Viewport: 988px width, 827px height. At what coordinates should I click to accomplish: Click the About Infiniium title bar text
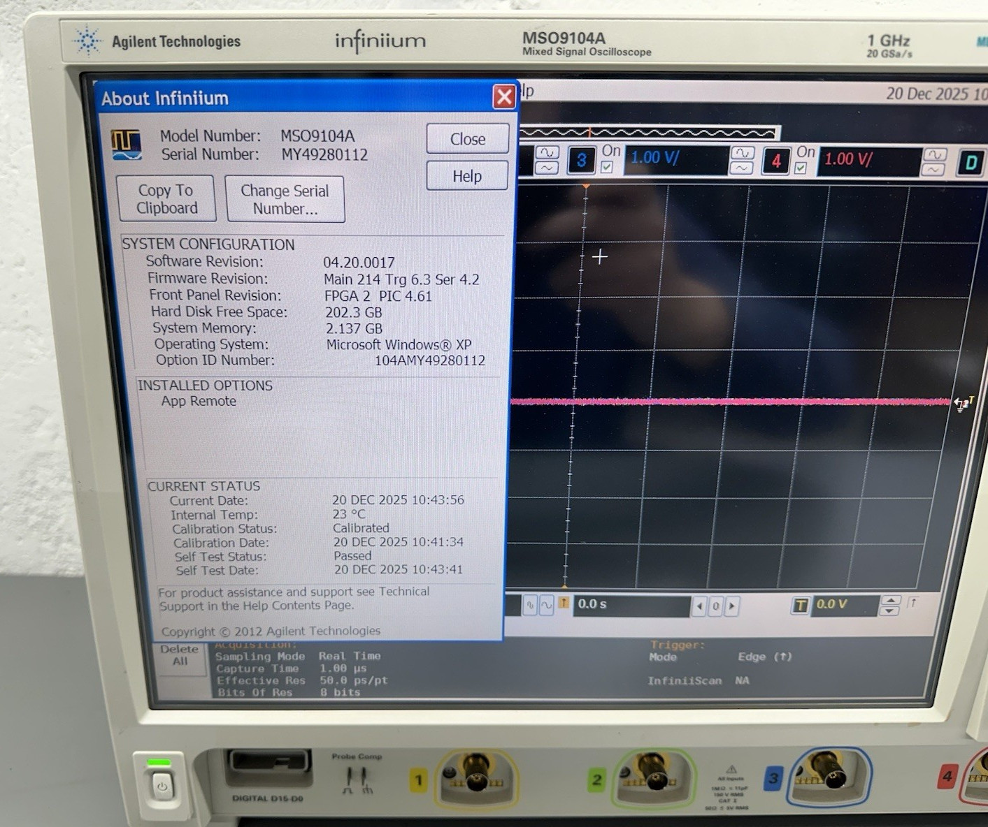tap(165, 98)
